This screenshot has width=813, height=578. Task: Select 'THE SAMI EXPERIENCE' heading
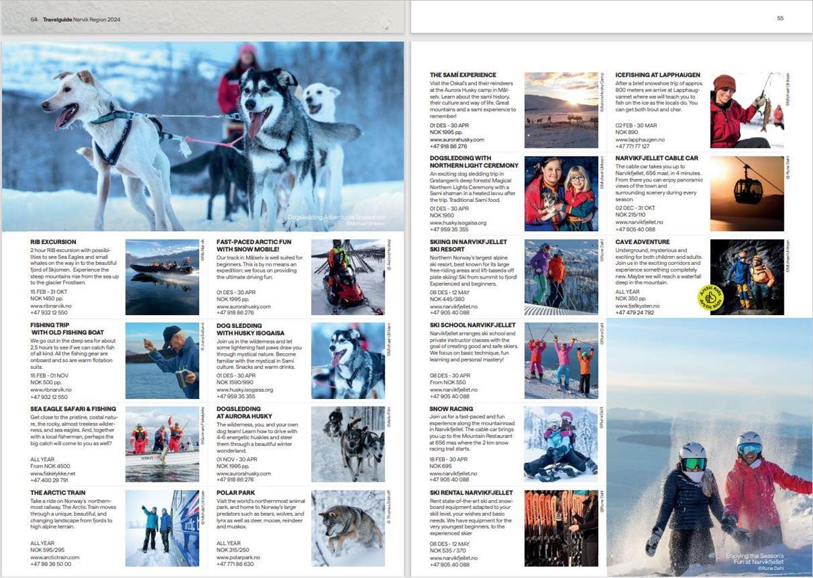pyautogui.click(x=463, y=75)
